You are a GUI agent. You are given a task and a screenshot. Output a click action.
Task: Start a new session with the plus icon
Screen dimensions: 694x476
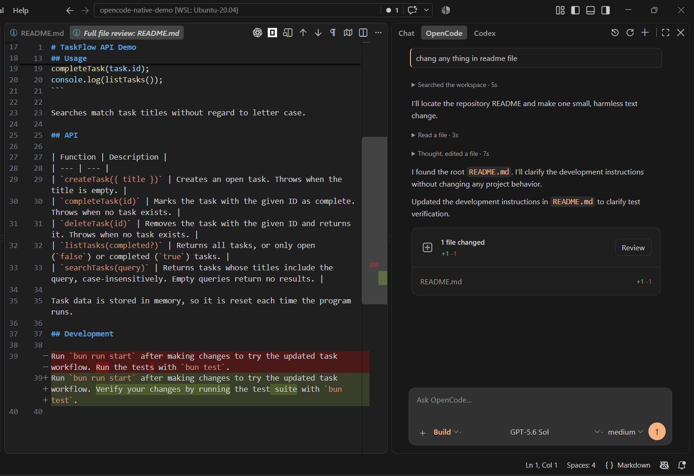coord(645,33)
